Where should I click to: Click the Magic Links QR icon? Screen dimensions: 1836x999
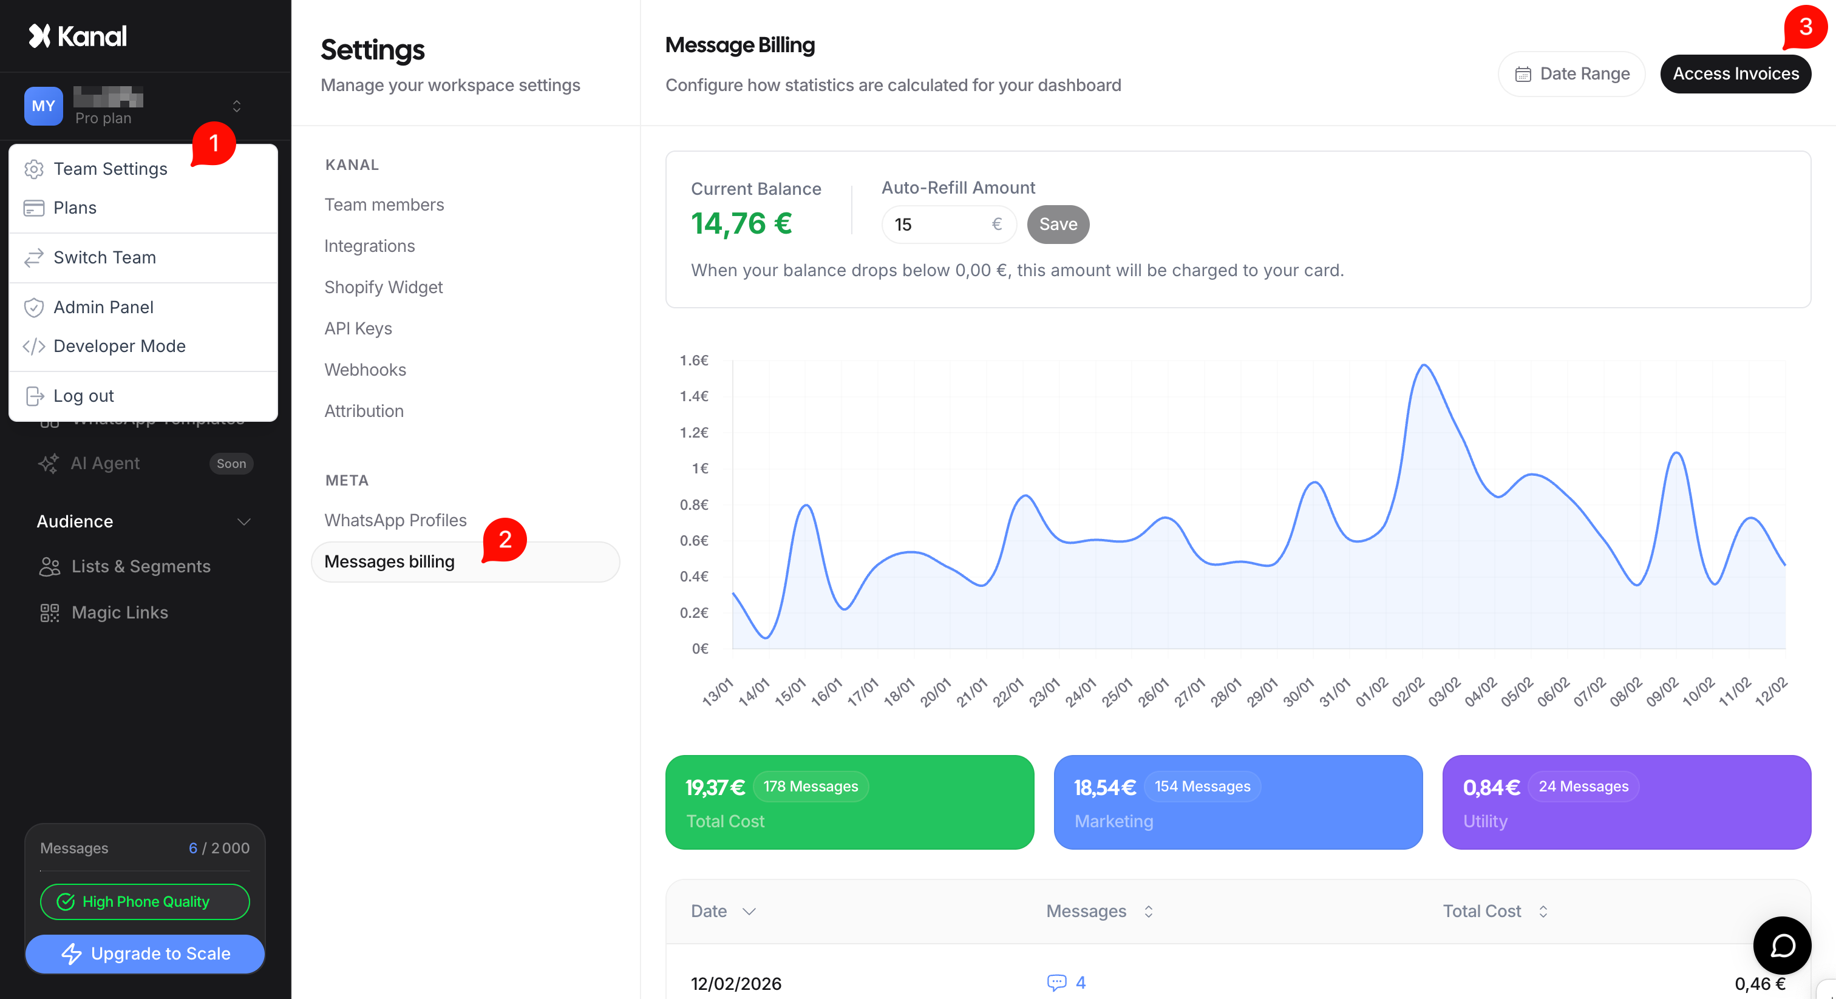[49, 613]
